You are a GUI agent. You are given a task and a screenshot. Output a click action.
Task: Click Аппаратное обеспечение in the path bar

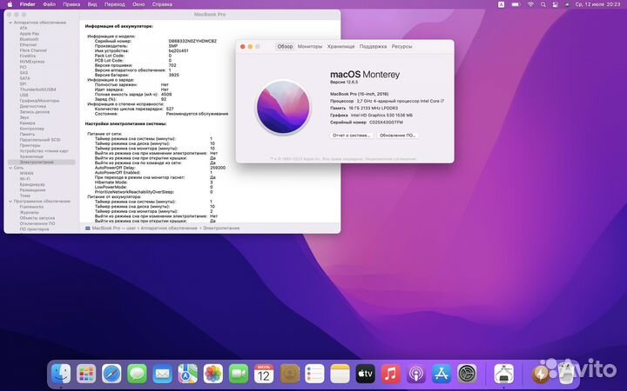(x=169, y=229)
